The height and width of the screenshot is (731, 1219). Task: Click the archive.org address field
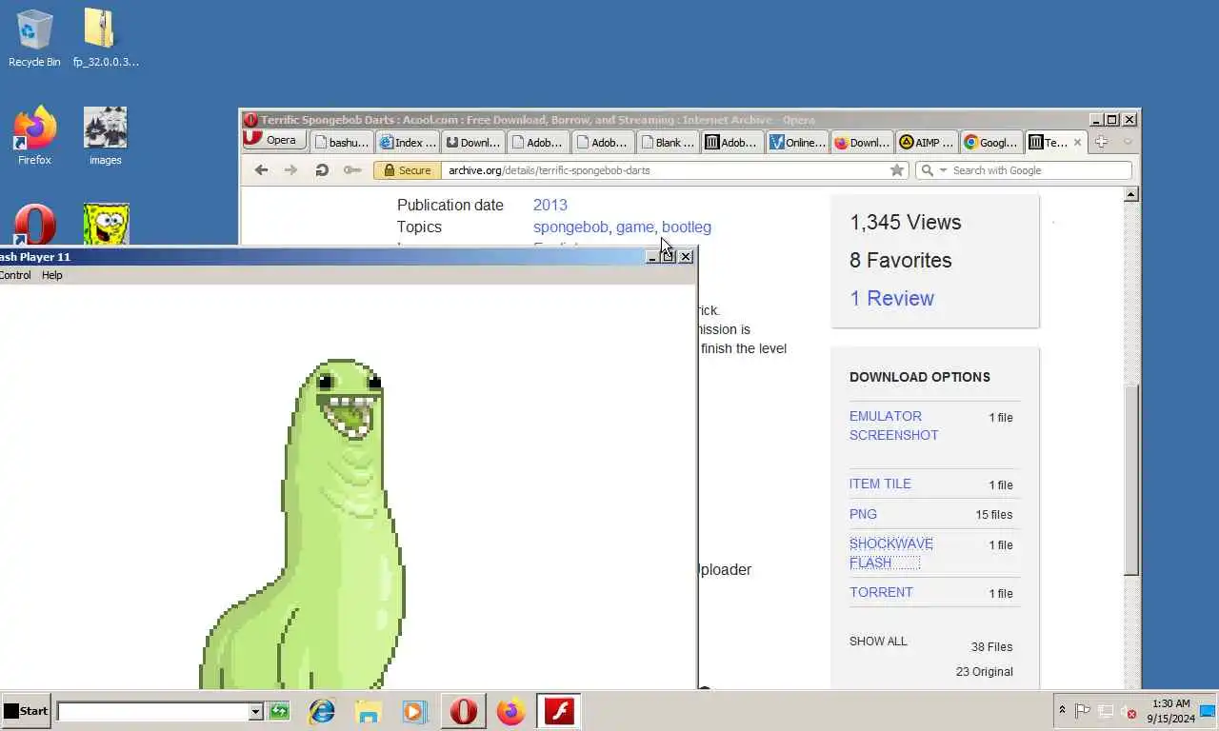[x=664, y=170]
